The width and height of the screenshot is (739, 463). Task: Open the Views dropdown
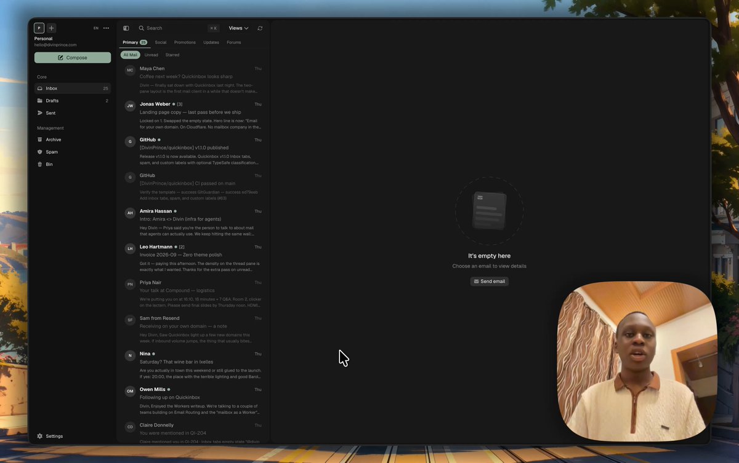(x=238, y=28)
